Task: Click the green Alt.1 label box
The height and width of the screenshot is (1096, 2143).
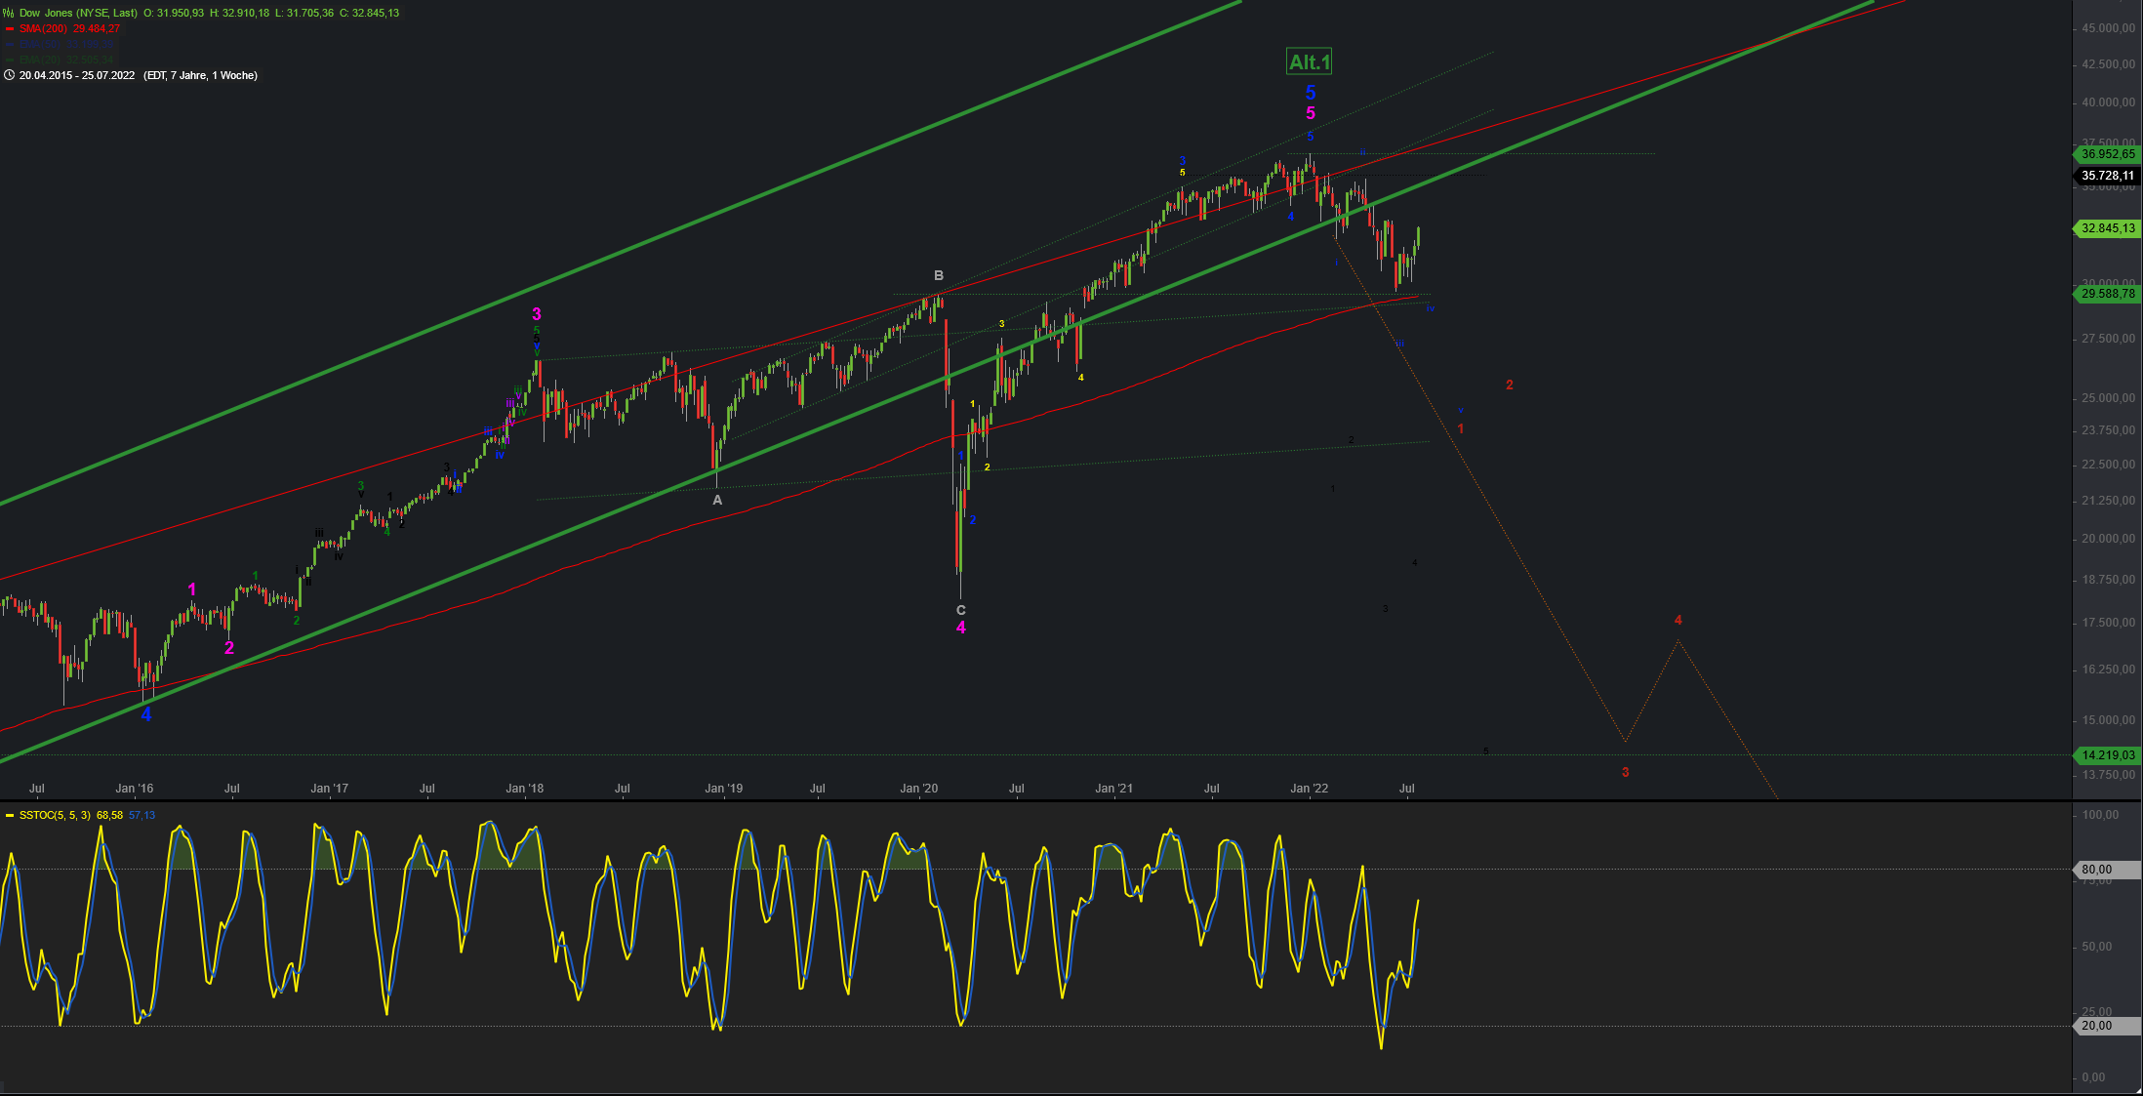Action: click(x=1309, y=62)
